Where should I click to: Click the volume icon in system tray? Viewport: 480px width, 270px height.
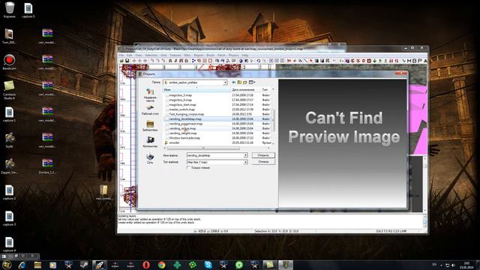click(x=453, y=265)
